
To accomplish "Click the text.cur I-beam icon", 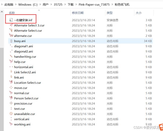I will [x=11, y=108].
